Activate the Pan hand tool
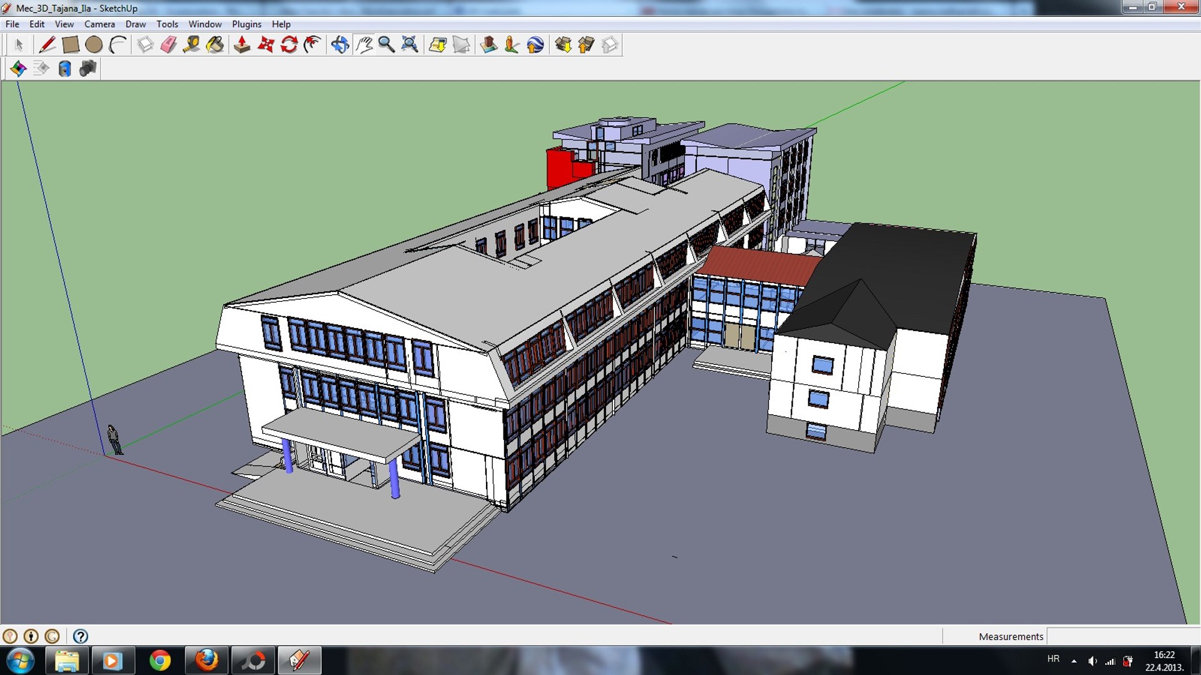Viewport: 1201px width, 675px height. click(363, 45)
